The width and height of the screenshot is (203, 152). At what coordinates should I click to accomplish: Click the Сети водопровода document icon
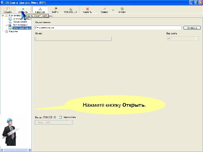click(x=10, y=19)
